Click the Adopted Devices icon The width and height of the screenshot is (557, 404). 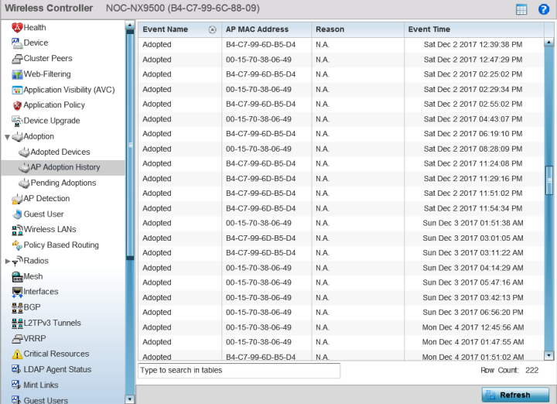pyautogui.click(x=24, y=152)
